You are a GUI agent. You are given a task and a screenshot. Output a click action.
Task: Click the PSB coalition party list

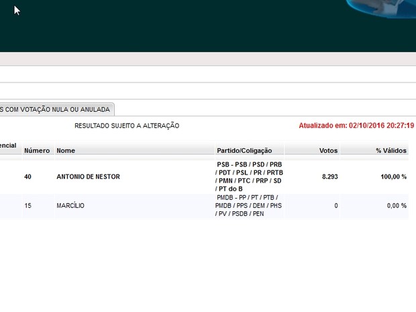click(249, 176)
